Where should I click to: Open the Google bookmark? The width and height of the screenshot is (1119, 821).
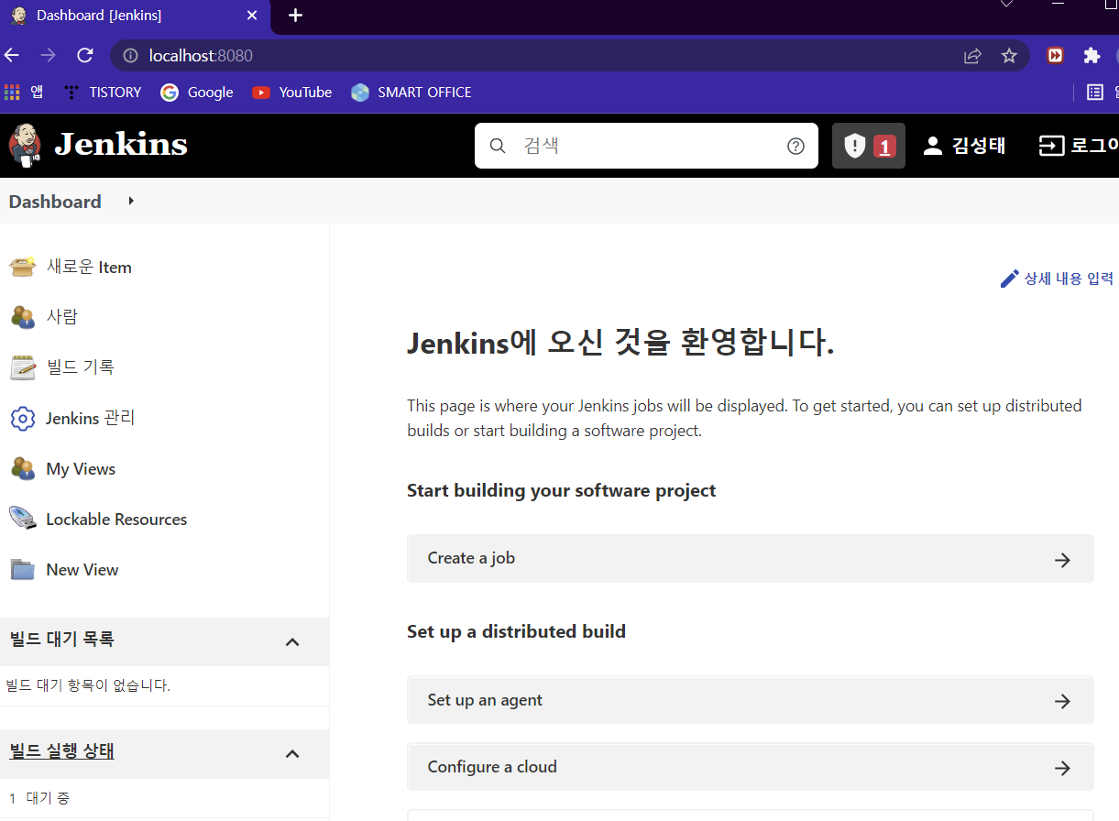[197, 92]
